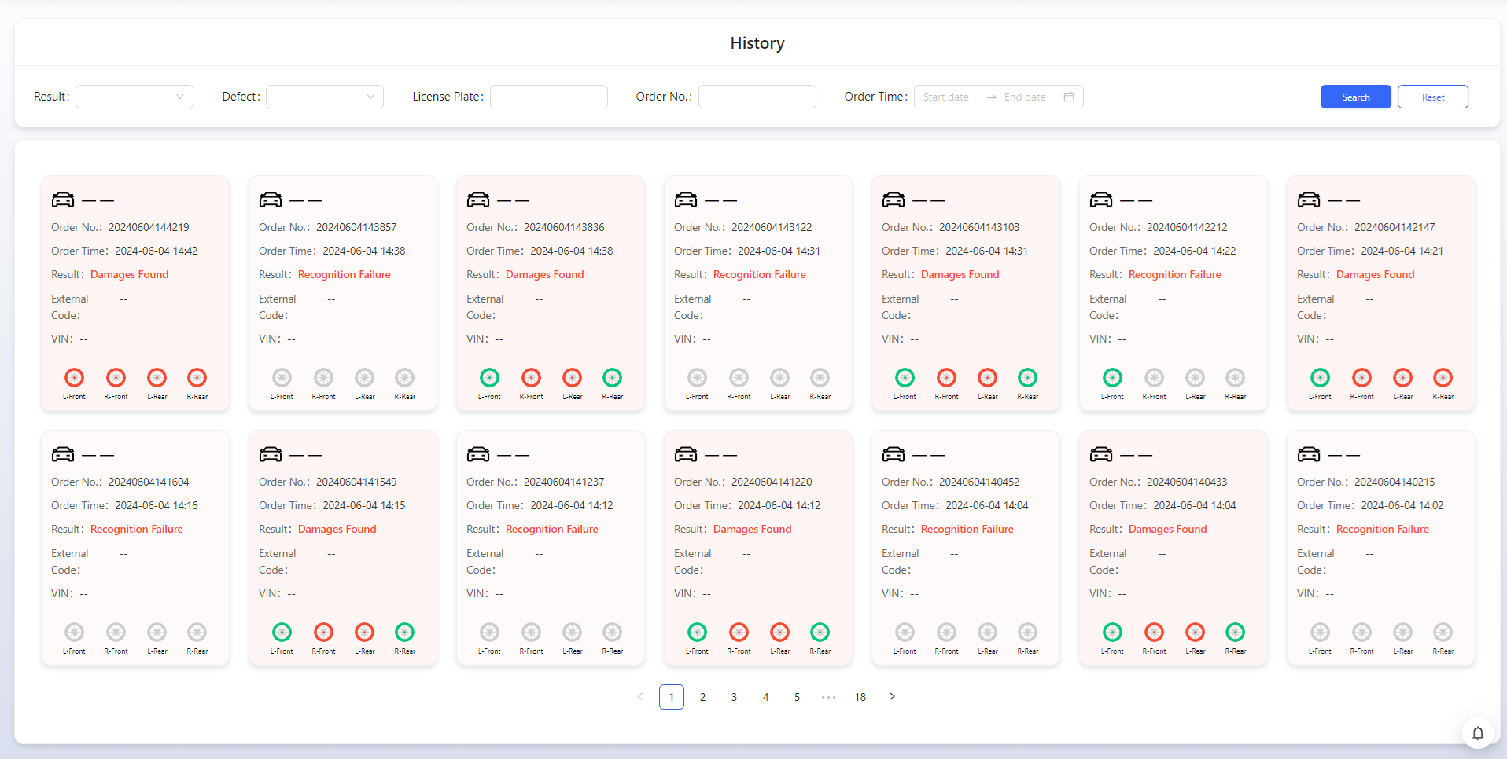The height and width of the screenshot is (759, 1507).
Task: Go to page 2 of history
Action: coord(702,697)
